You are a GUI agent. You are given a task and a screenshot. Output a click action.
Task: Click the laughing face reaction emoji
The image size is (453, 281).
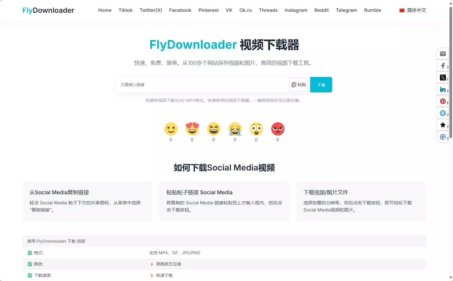(x=213, y=129)
